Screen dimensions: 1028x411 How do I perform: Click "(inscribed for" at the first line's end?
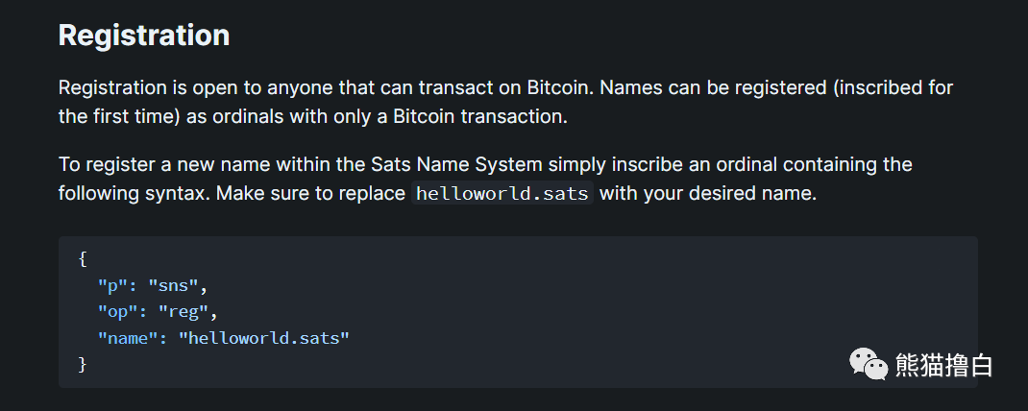(893, 88)
